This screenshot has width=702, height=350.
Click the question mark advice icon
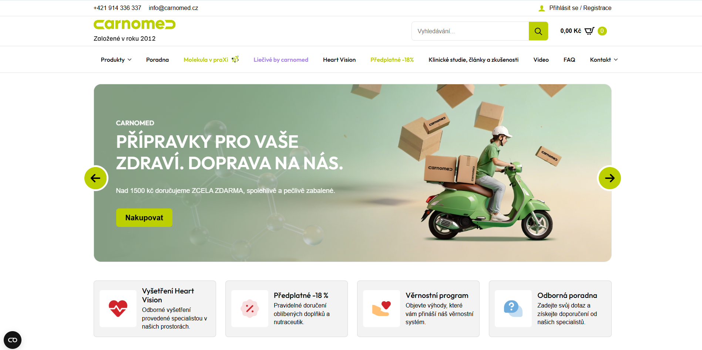(513, 309)
